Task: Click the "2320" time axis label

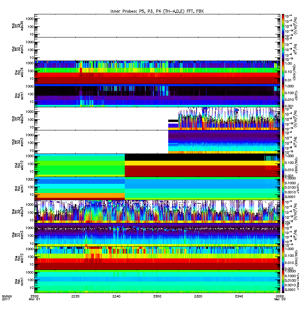Action: point(198,296)
